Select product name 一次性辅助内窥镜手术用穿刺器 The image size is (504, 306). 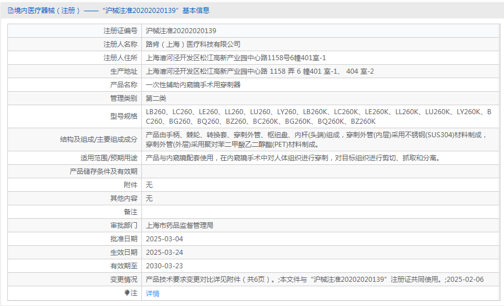(193, 85)
